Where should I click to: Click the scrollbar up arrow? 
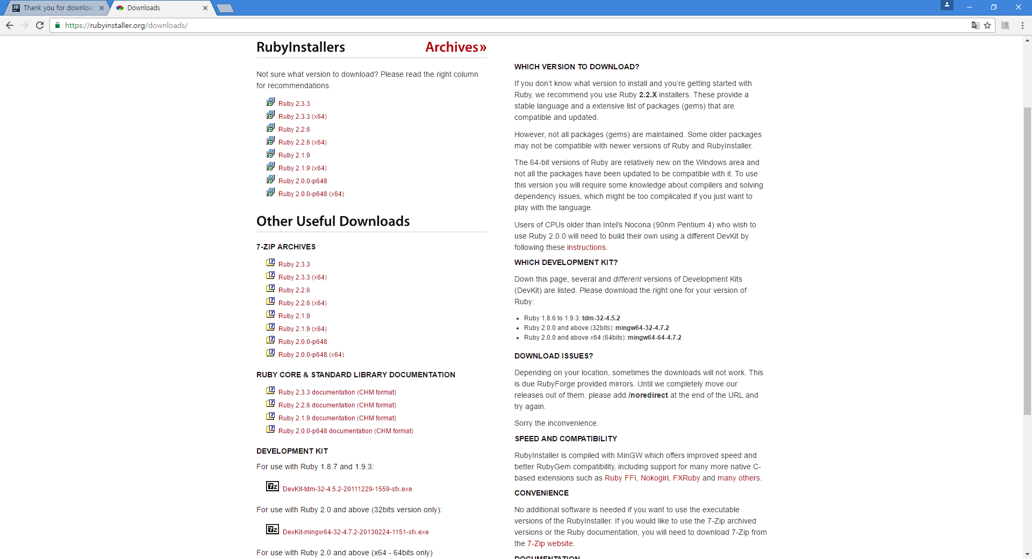point(1027,40)
